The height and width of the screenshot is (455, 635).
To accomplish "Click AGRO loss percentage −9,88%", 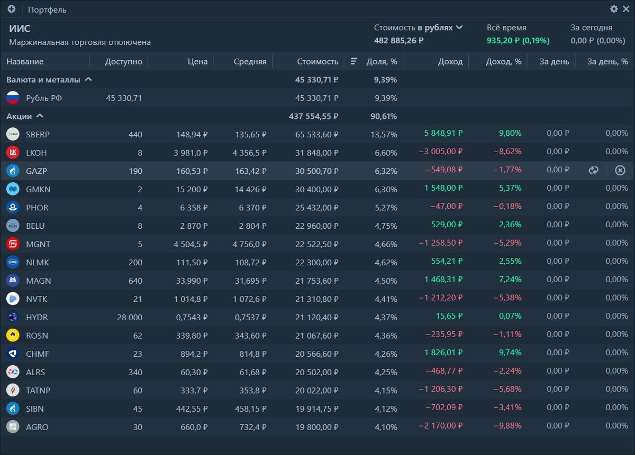I will [x=507, y=425].
